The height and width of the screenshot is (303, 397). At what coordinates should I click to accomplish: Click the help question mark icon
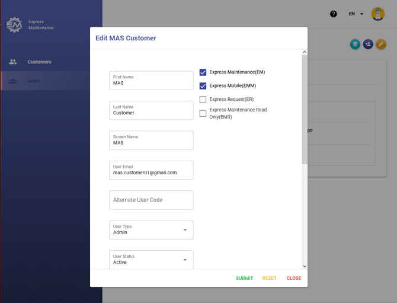click(334, 14)
